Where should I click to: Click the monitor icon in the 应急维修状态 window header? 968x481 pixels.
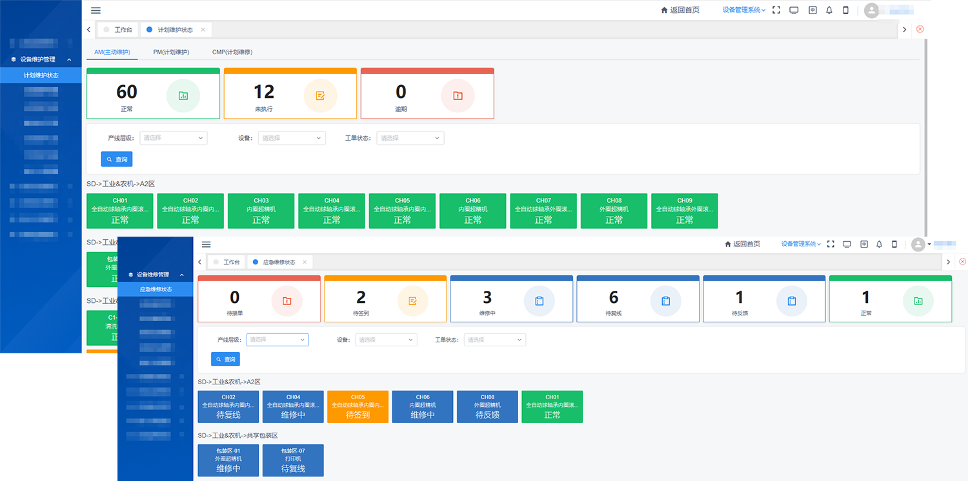[847, 244]
